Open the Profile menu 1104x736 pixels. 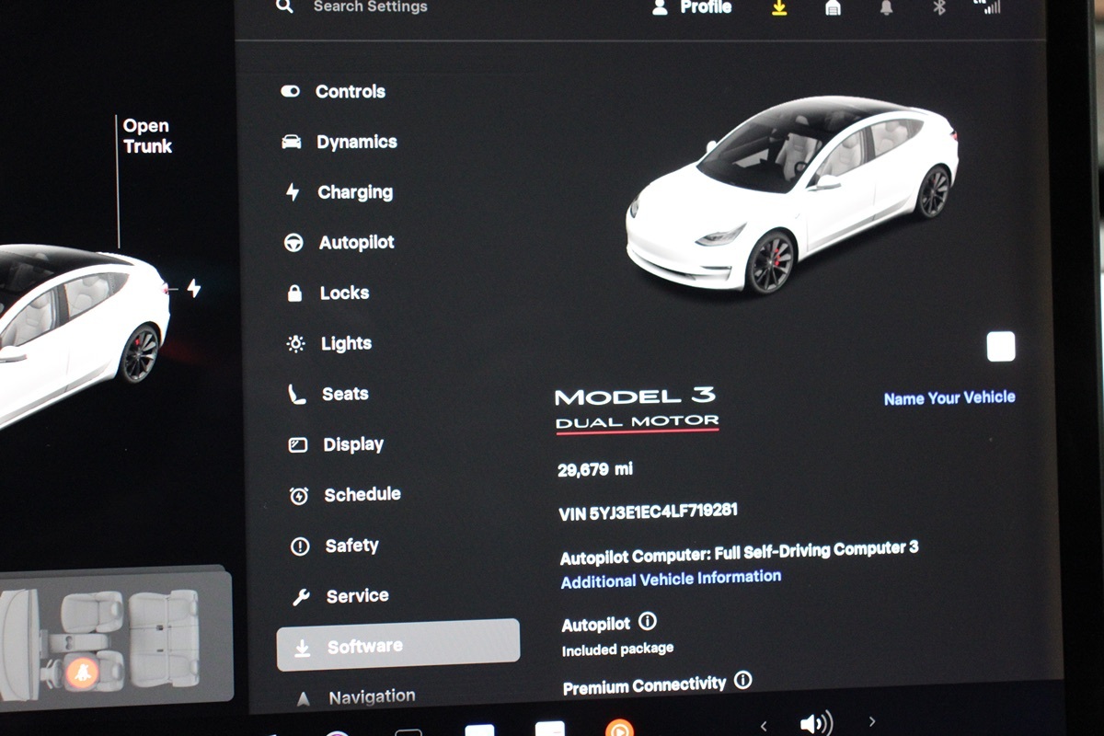click(x=693, y=7)
